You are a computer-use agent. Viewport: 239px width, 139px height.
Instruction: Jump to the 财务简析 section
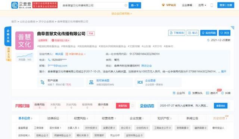(99, 135)
